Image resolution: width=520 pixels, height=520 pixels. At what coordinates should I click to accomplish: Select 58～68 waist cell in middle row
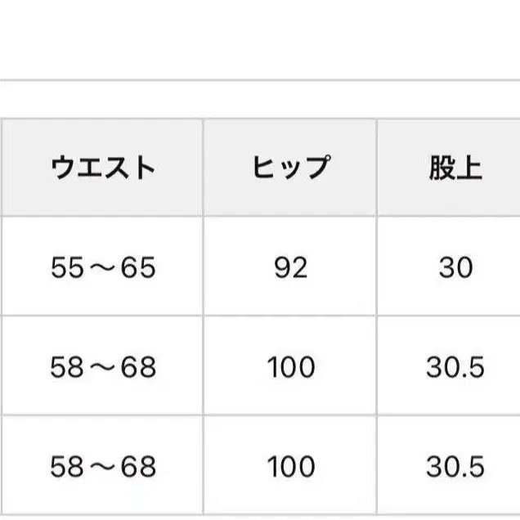[x=102, y=367]
